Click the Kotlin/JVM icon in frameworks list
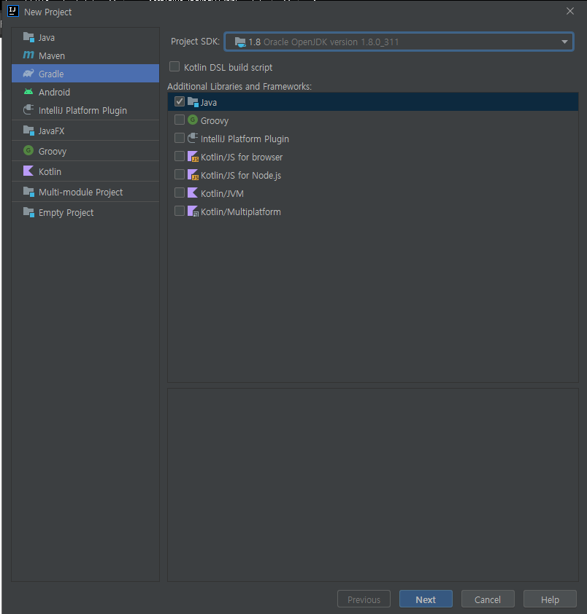Screen dimensions: 587x614 pyautogui.click(x=193, y=193)
